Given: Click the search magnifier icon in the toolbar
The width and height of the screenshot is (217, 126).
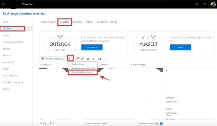Looking at the screenshot, I should (94, 59).
